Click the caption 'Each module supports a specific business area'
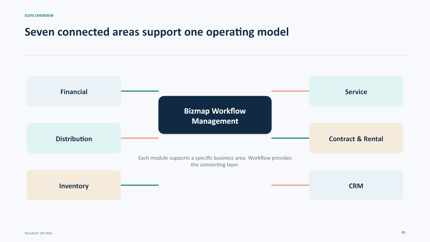 tap(215, 161)
